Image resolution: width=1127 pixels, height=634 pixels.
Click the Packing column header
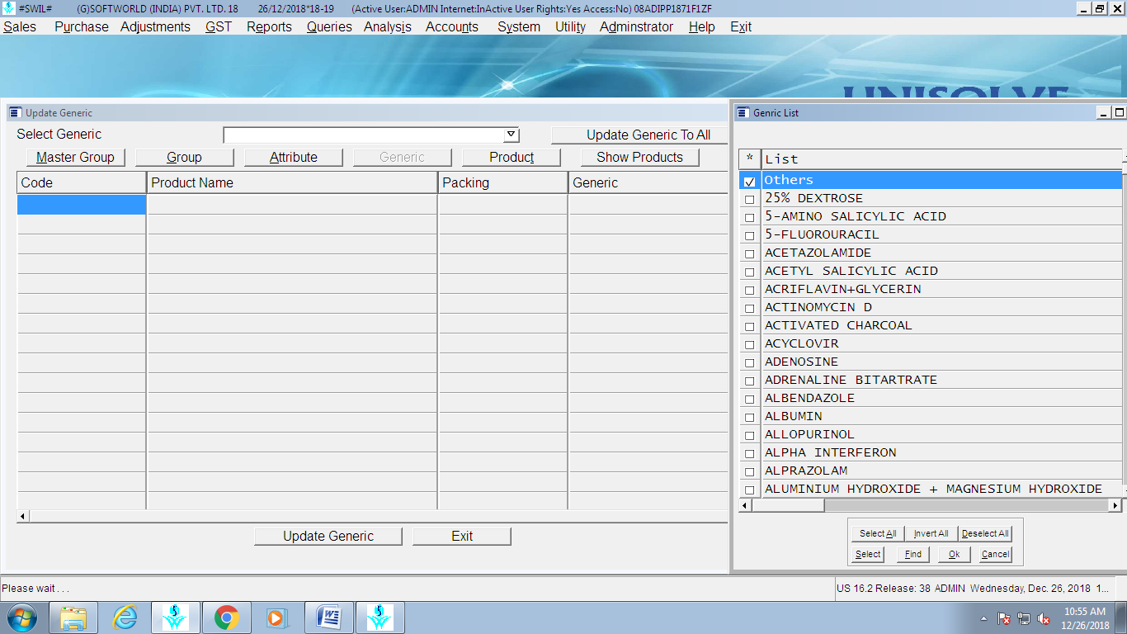pos(502,182)
